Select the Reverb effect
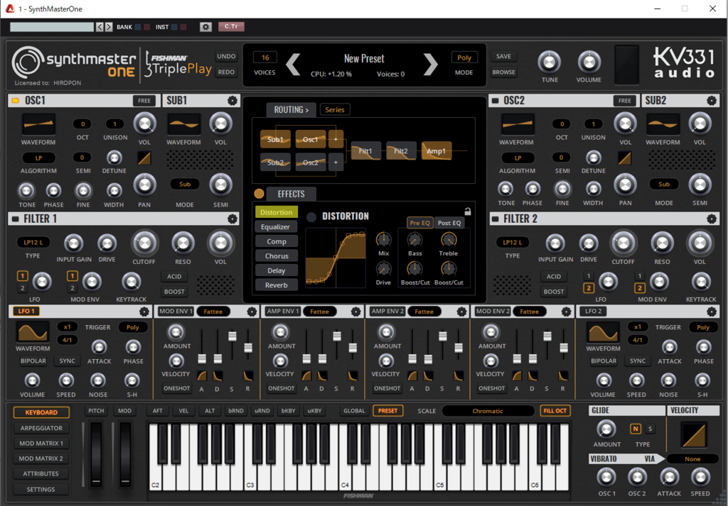 276,285
